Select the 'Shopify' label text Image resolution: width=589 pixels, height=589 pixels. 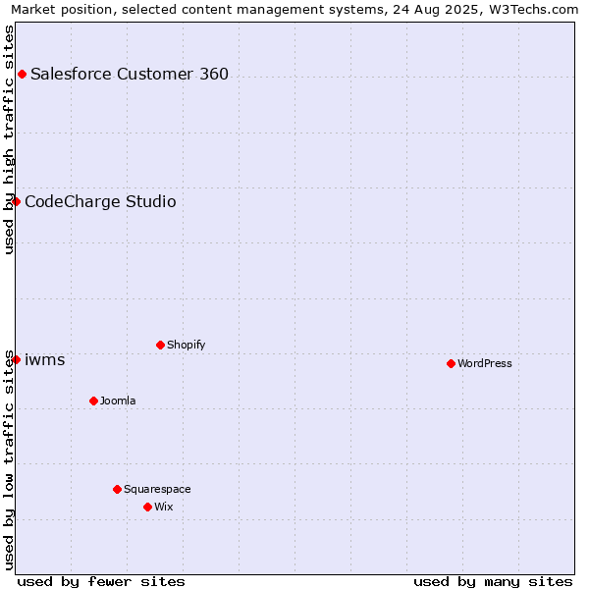pyautogui.click(x=186, y=345)
